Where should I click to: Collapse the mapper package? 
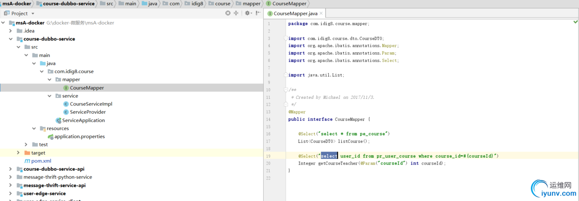tap(49, 80)
